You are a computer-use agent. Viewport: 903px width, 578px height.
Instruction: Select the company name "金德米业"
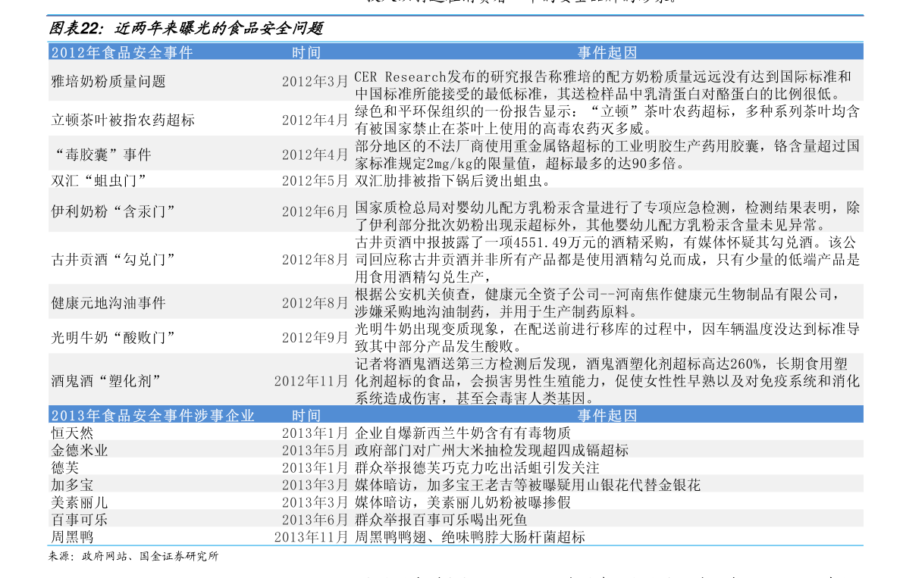[x=80, y=450]
